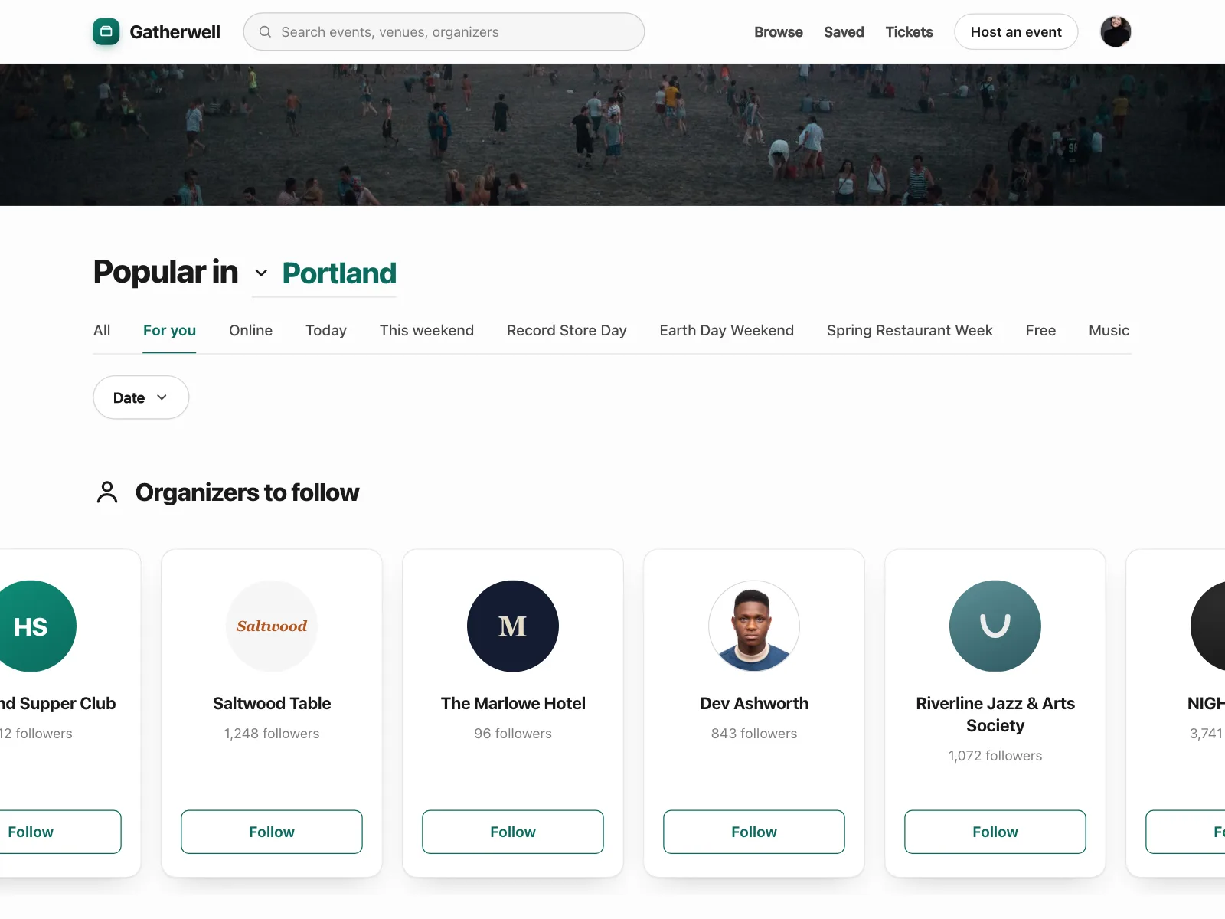Click the Host an event button
Image resolution: width=1225 pixels, height=919 pixels.
tap(1016, 31)
